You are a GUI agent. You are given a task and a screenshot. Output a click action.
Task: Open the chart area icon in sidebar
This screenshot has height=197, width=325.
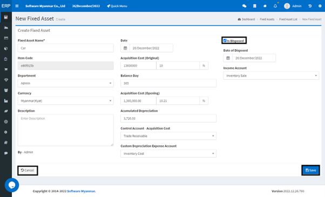(6, 28)
